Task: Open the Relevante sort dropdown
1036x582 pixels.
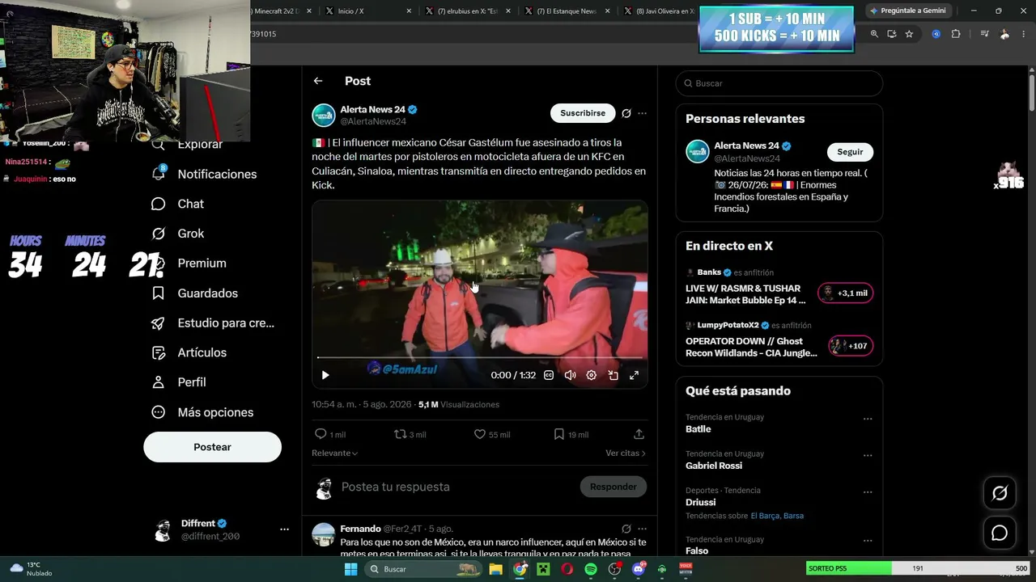Action: click(334, 453)
